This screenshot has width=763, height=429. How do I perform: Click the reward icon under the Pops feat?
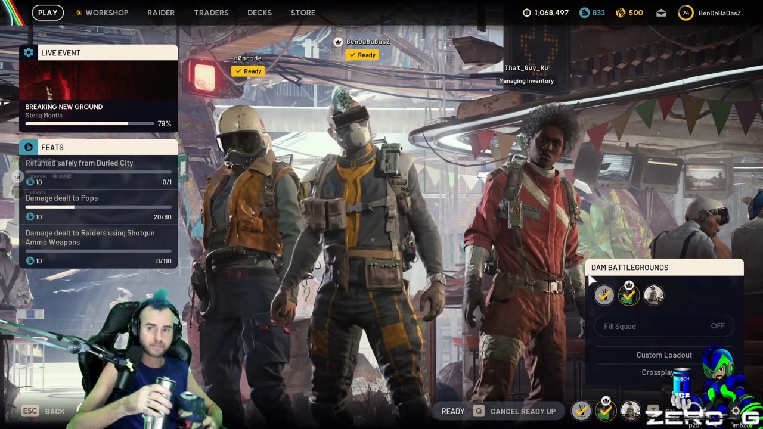click(30, 217)
